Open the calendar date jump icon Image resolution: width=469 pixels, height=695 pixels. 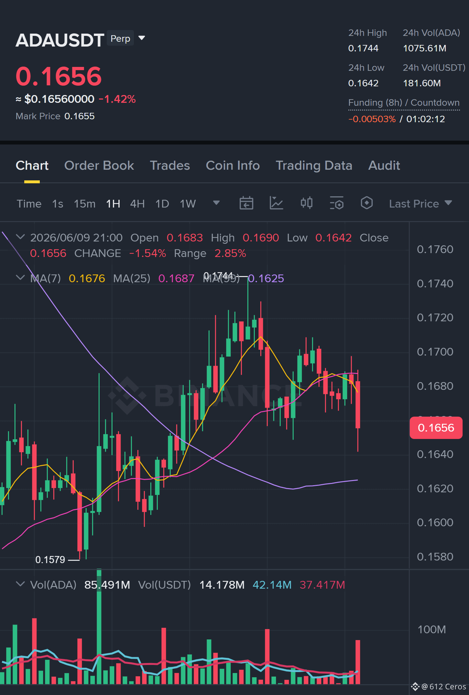point(246,203)
